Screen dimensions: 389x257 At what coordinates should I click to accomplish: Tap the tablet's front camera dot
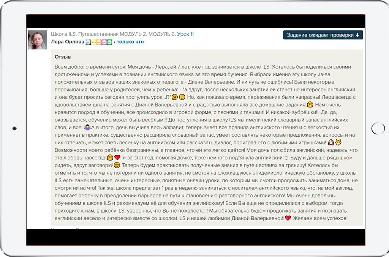click(14, 129)
